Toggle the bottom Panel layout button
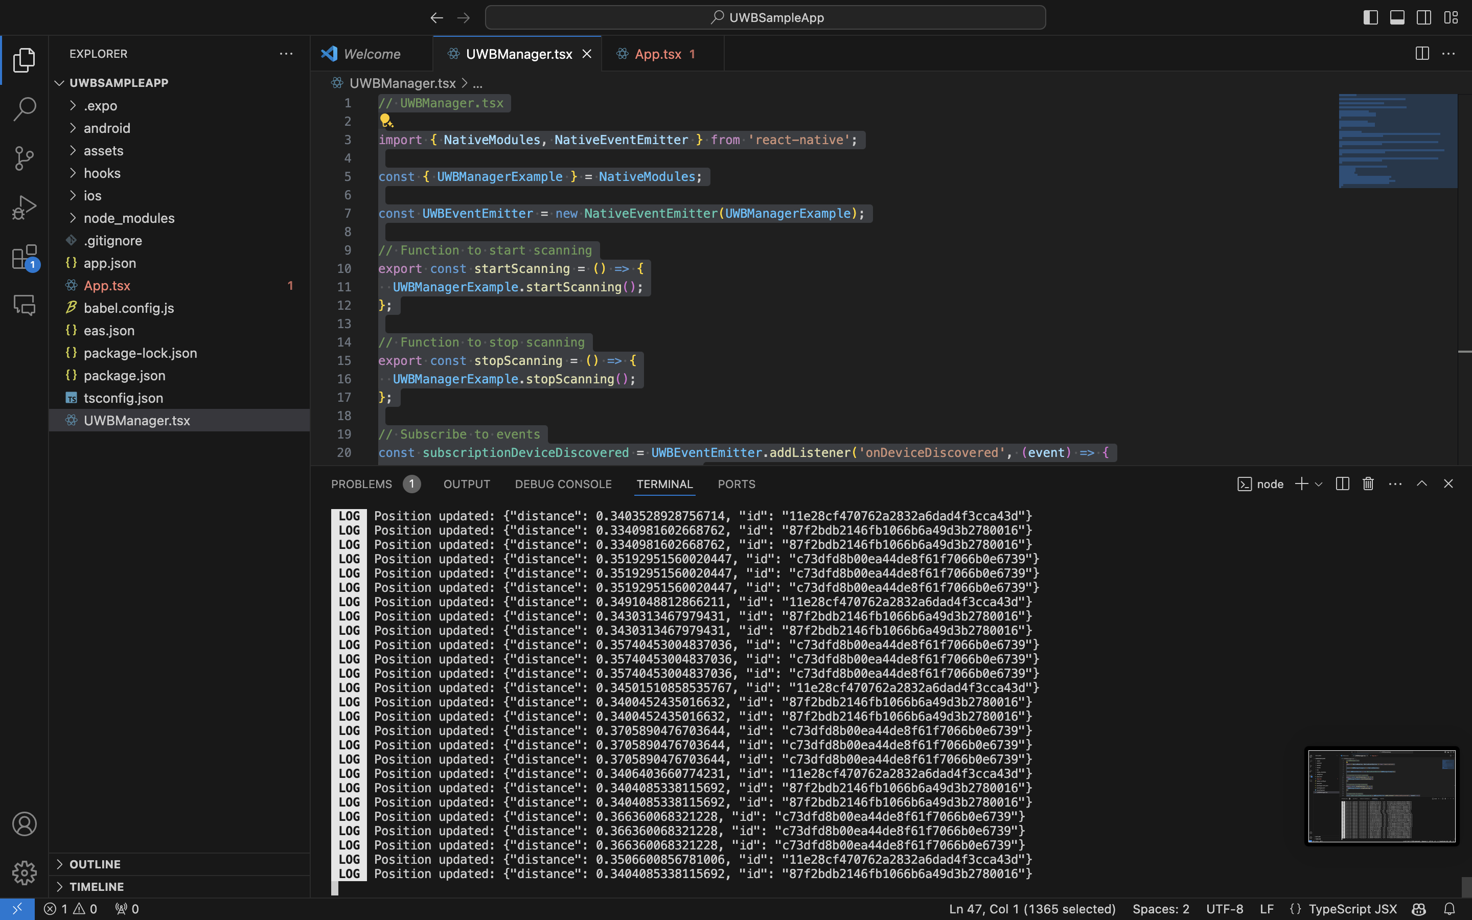The image size is (1472, 920). tap(1397, 18)
